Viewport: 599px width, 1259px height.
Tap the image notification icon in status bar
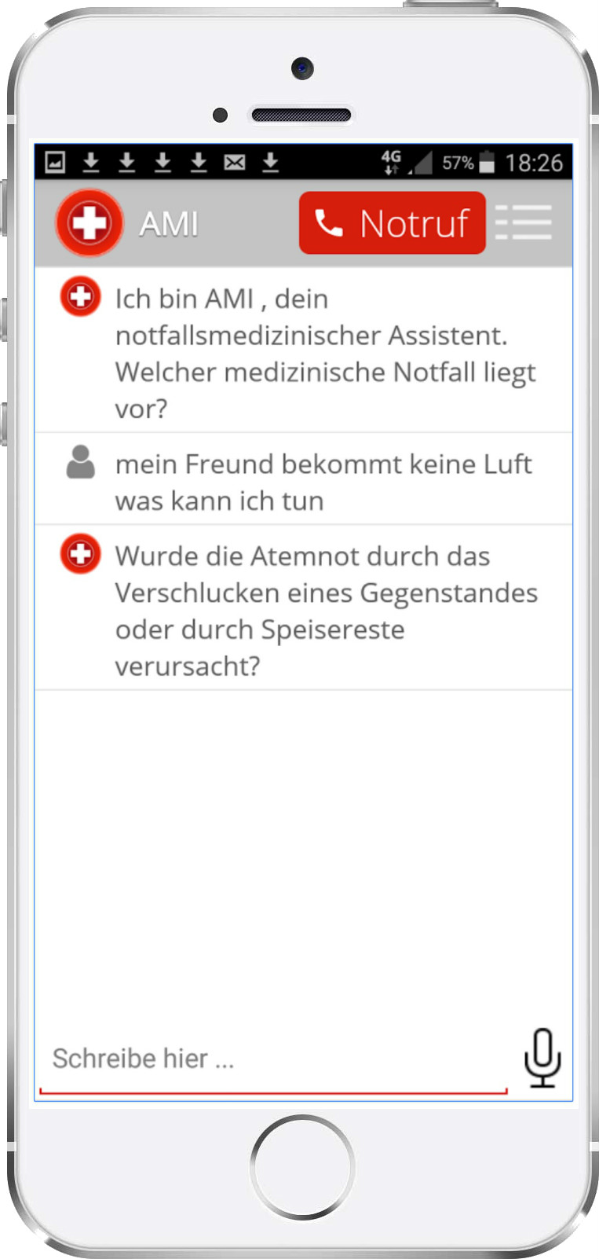click(55, 163)
